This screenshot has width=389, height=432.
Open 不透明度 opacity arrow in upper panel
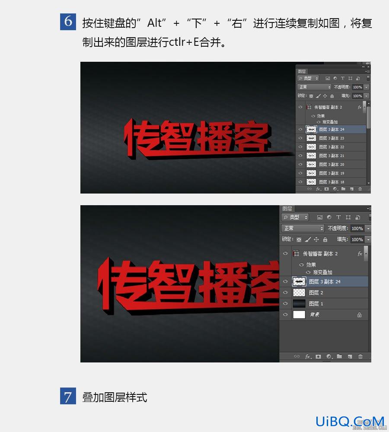click(367, 87)
